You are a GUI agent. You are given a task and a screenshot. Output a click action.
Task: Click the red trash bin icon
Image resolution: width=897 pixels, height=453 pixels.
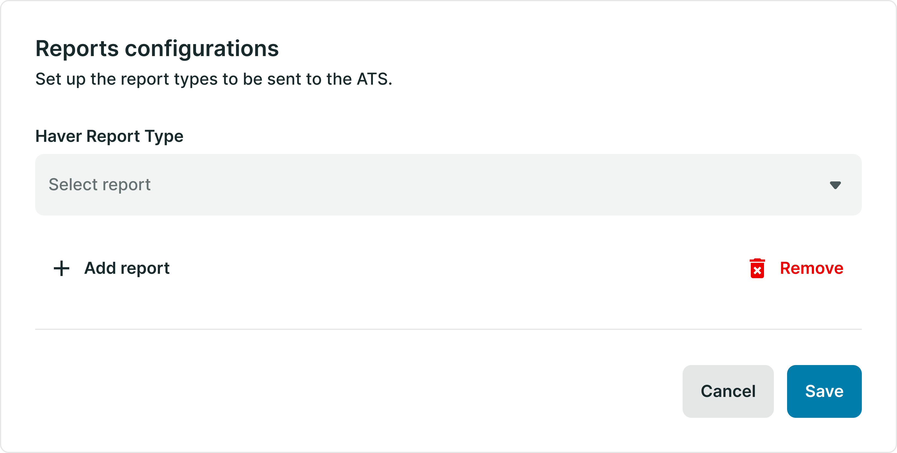pyautogui.click(x=757, y=269)
